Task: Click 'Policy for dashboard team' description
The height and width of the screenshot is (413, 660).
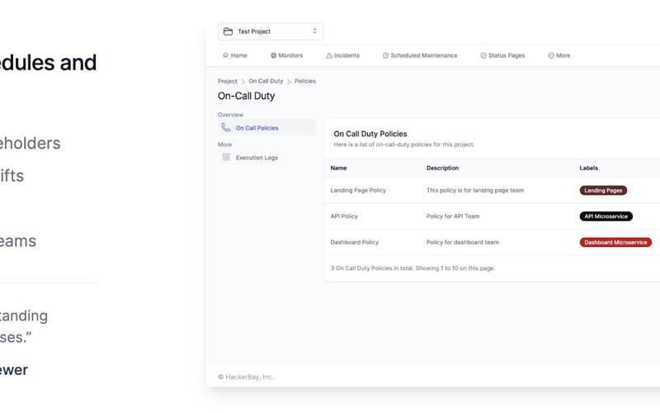Action: [463, 242]
